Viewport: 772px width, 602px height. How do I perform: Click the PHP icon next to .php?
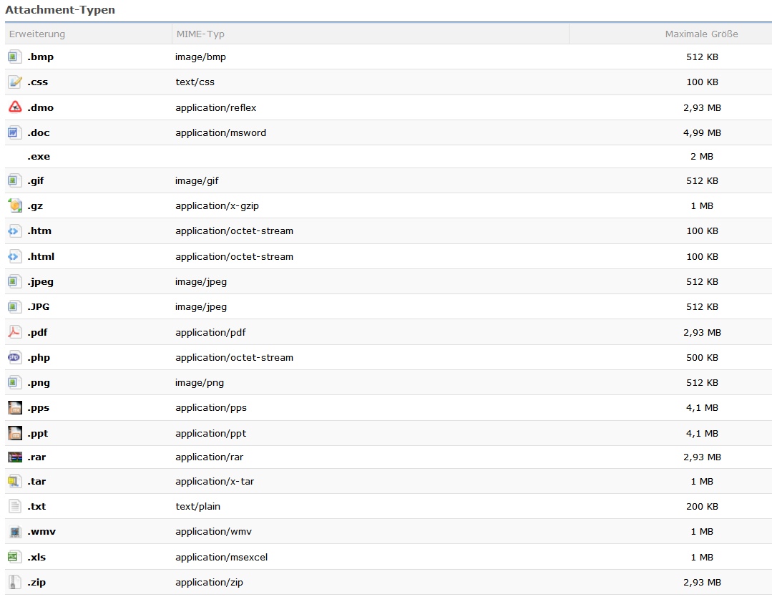[14, 357]
